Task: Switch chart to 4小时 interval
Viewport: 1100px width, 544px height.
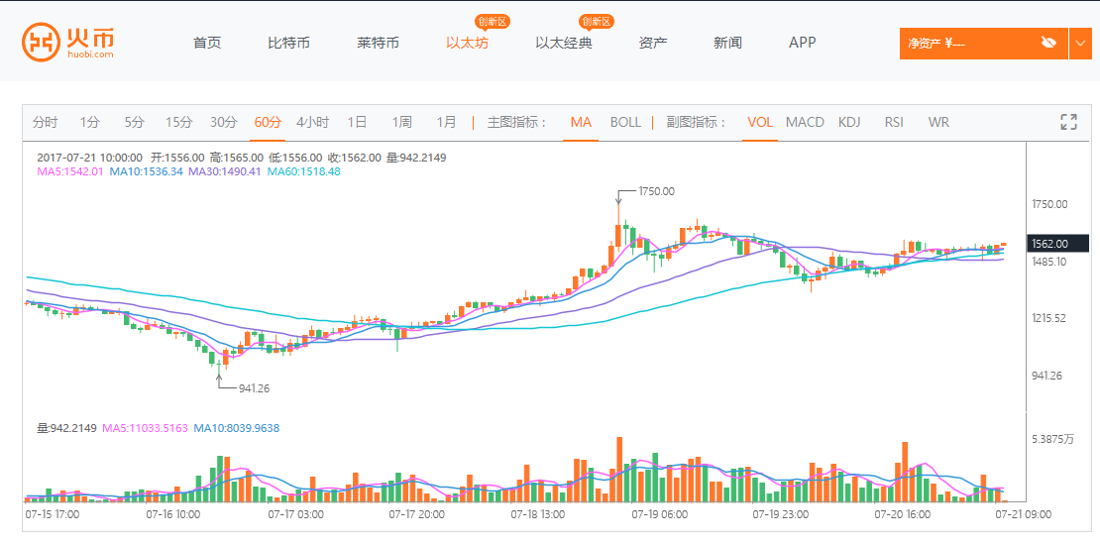Action: click(312, 122)
